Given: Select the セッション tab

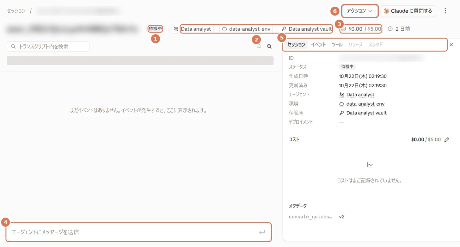Looking at the screenshot, I should pos(296,45).
